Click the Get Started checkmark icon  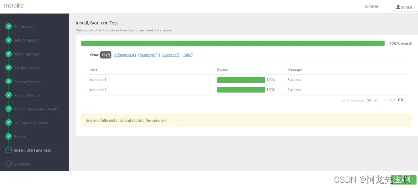tap(9, 26)
